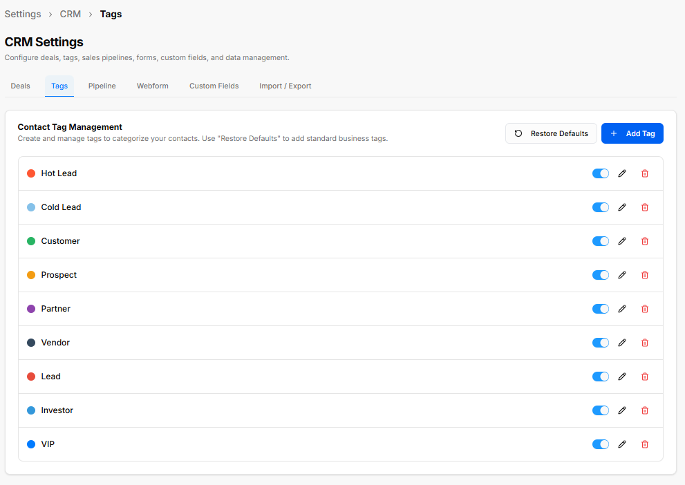Open the Deals tab
This screenshot has width=685, height=485.
click(21, 86)
